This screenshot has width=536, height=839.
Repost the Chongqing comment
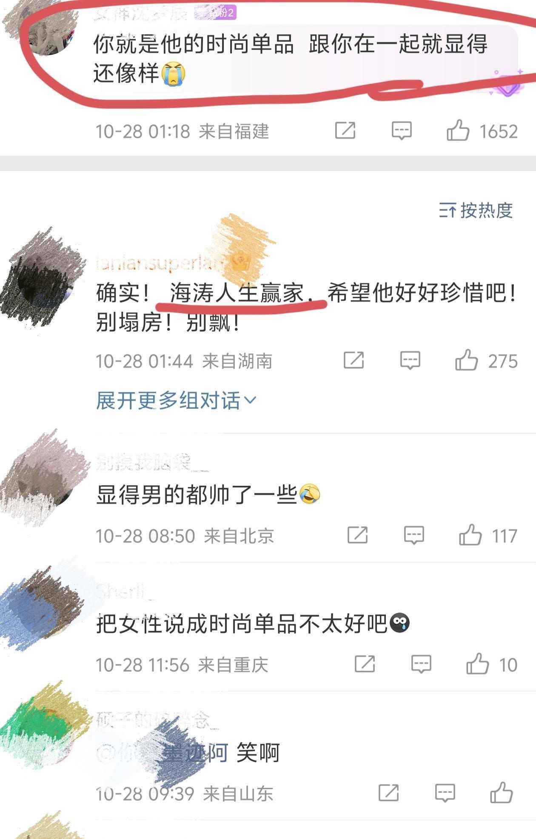[365, 664]
